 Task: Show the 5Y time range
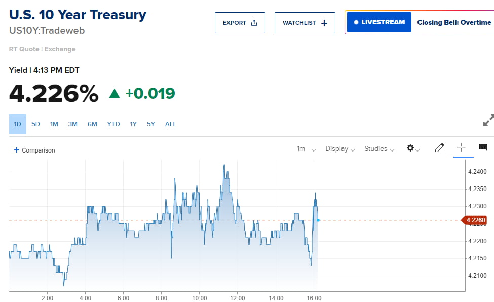click(x=151, y=124)
